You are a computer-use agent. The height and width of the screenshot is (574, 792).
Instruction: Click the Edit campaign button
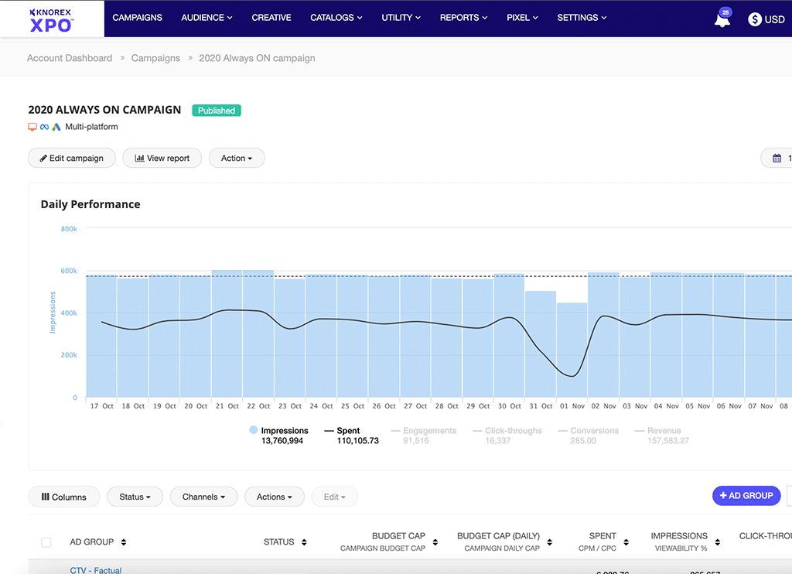[x=71, y=158]
